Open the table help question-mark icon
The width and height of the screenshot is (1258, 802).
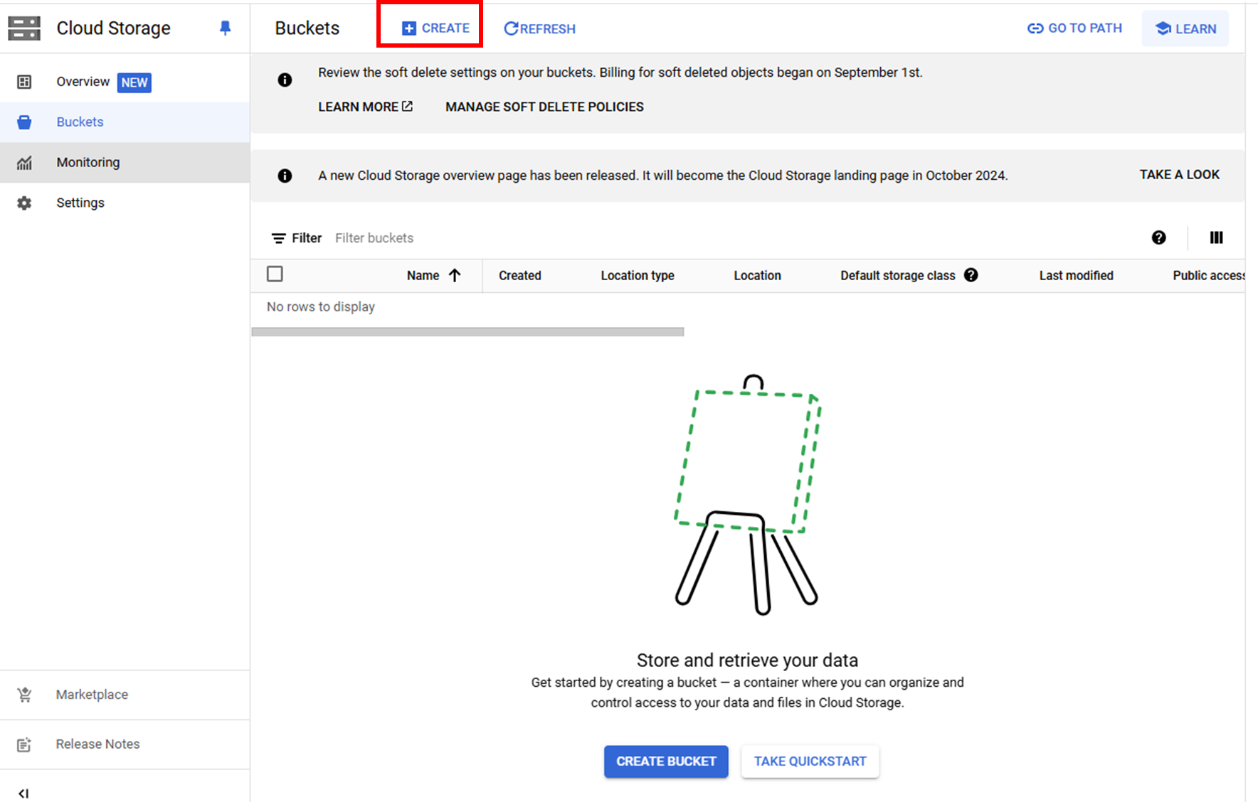pyautogui.click(x=1158, y=237)
